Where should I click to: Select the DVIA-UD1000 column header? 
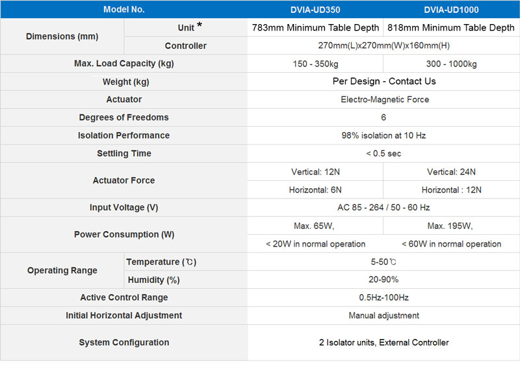(451, 10)
